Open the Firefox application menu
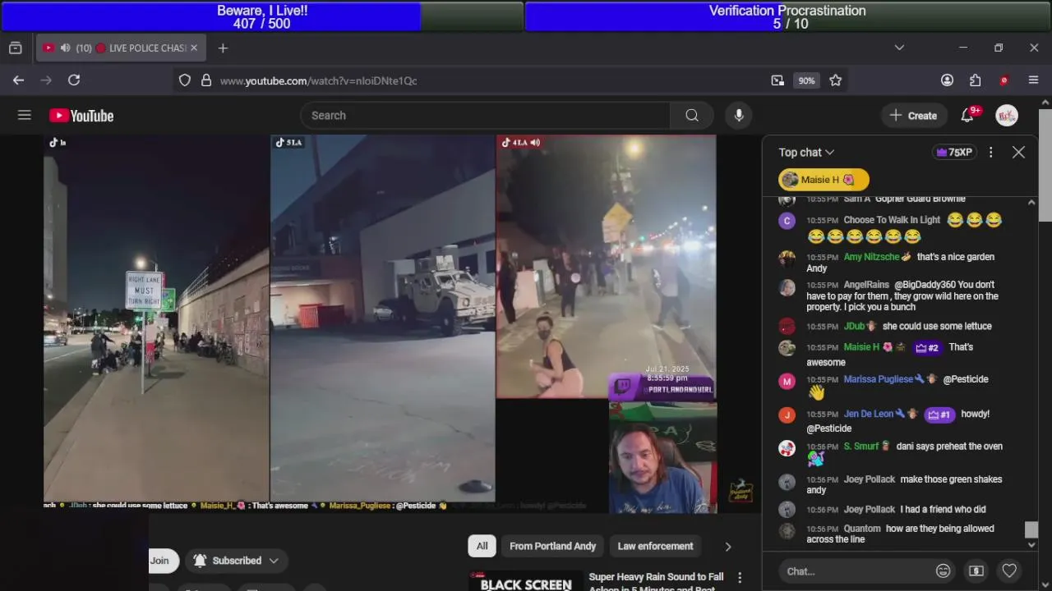The image size is (1052, 591). 1034,80
